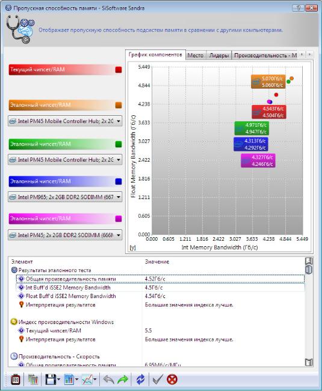Image resolution: width=322 pixels, height=391 pixels.
Task: Click the green 4.971Гб/с label on the chart
Action: (x=252, y=128)
